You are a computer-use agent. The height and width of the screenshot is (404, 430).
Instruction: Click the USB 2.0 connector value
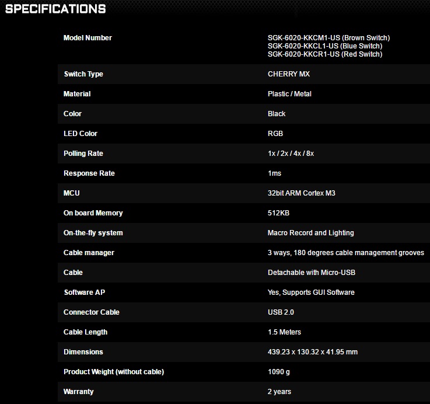[281, 312]
